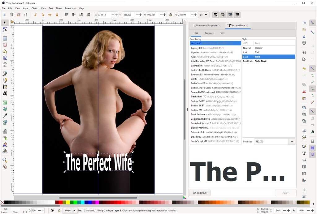The height and width of the screenshot is (214, 317).
Task: Pick the Spiral tool
Action: (5, 65)
